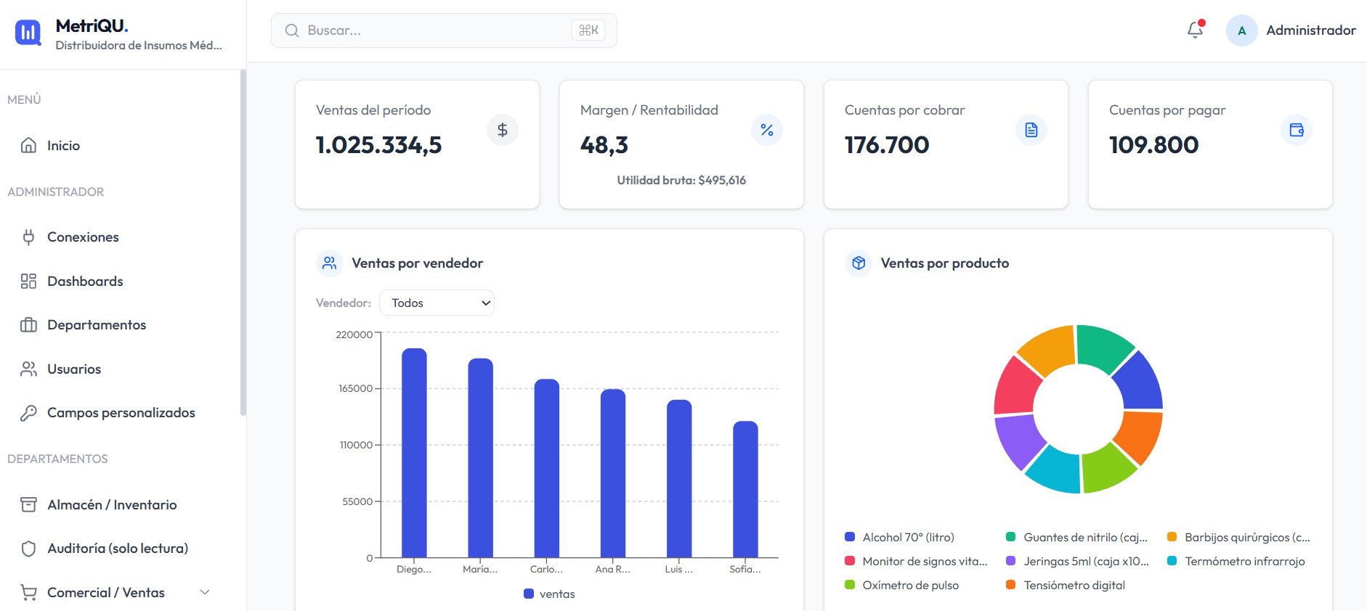Click the Administrador avatar icon
This screenshot has width=1367, height=611.
[x=1242, y=30]
